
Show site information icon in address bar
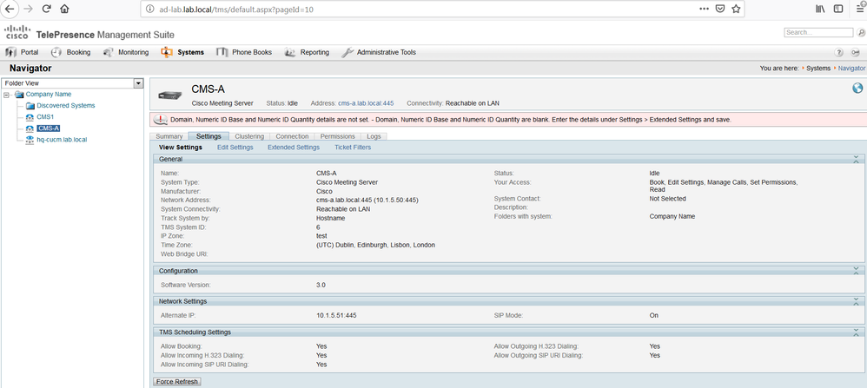pyautogui.click(x=149, y=9)
